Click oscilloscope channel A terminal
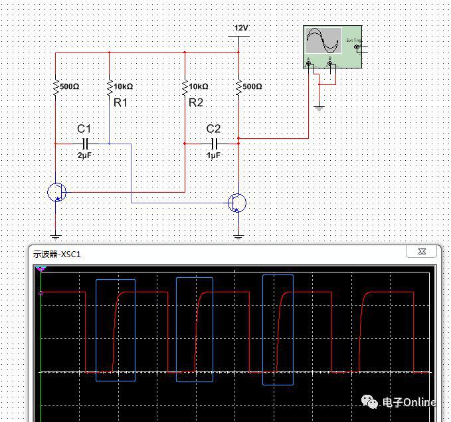451x422 pixels. tap(309, 64)
